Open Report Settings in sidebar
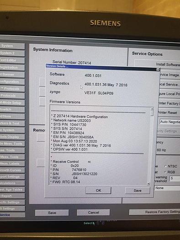The image size is (180, 240). [x=12, y=176]
